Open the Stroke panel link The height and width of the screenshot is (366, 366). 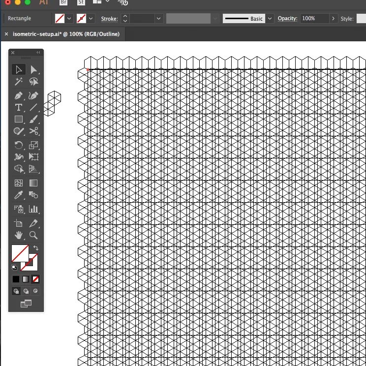[x=109, y=19]
